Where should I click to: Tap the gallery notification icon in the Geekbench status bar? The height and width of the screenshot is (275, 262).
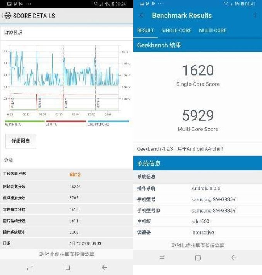coord(142,4)
